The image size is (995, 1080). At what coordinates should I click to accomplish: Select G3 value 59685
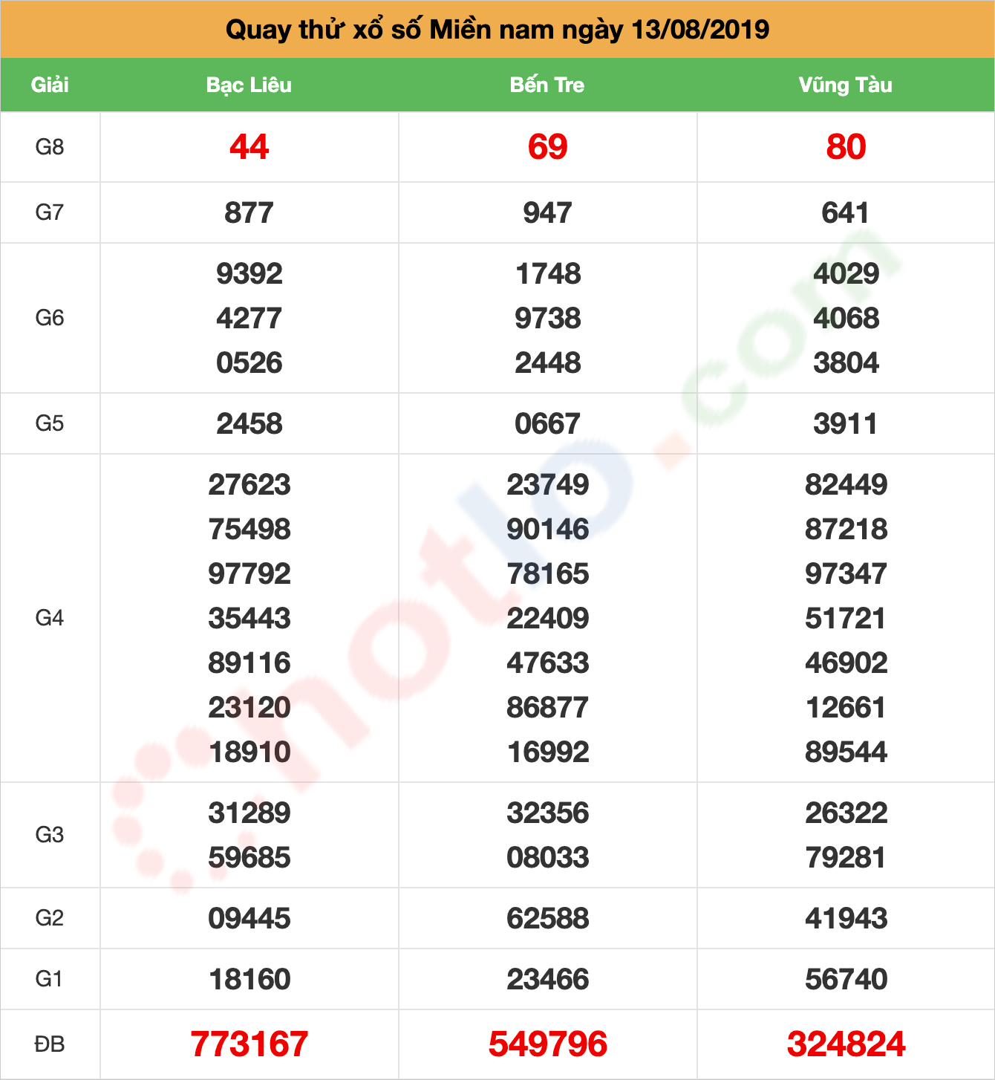tap(249, 858)
